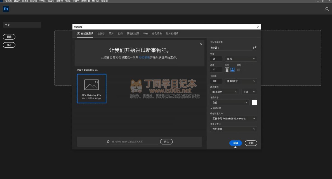This screenshot has width=332, height=179.
Task: Click the search magnifier icon at top right
Action: (327, 9)
